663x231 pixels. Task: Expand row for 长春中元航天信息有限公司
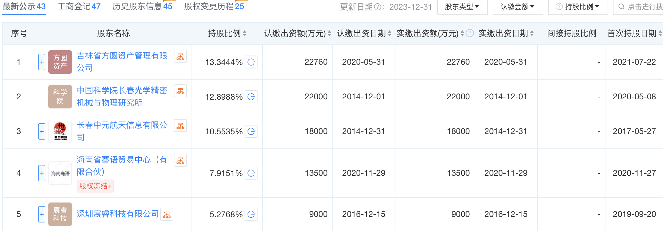tap(42, 131)
